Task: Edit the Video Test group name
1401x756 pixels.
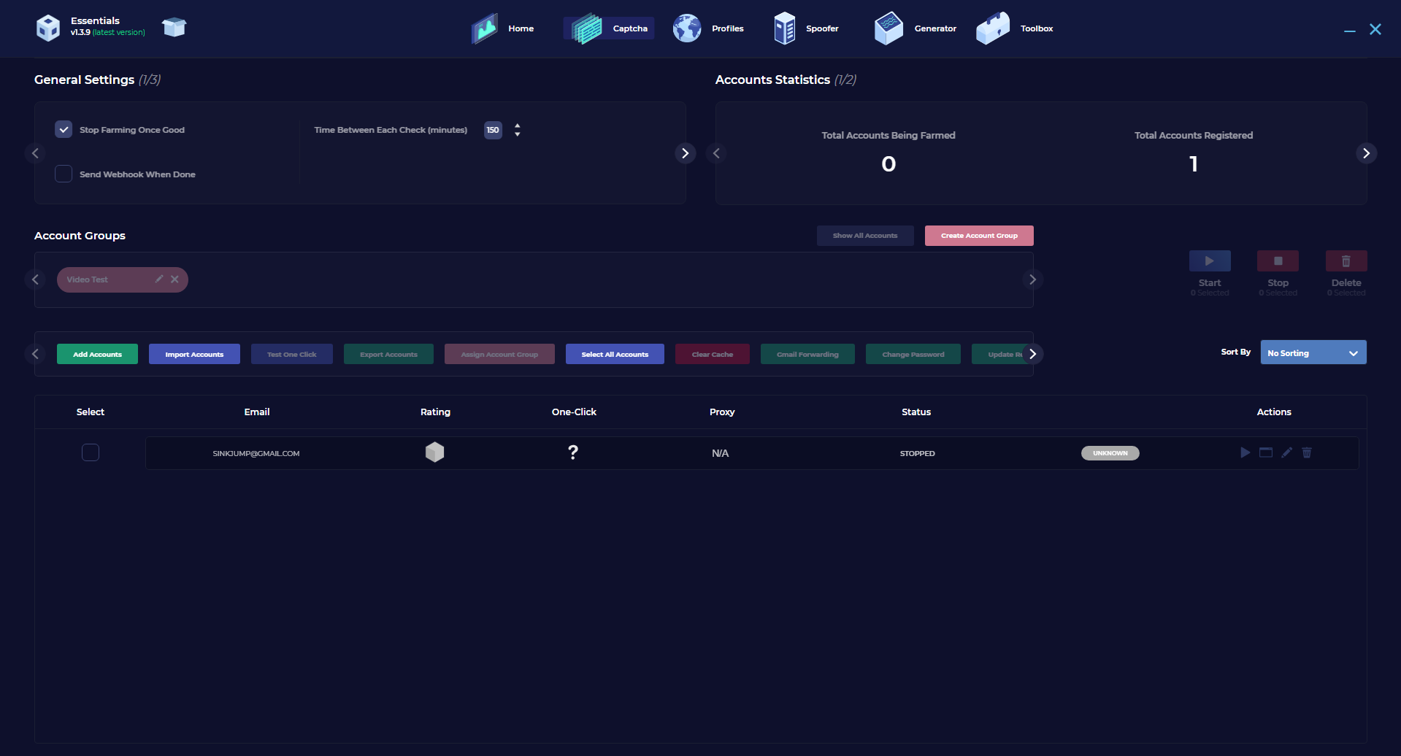Action: tap(159, 279)
